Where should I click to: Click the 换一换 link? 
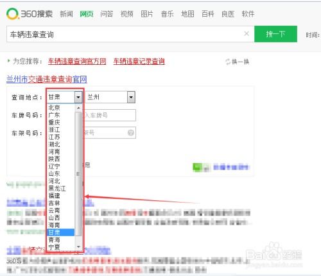240,62
